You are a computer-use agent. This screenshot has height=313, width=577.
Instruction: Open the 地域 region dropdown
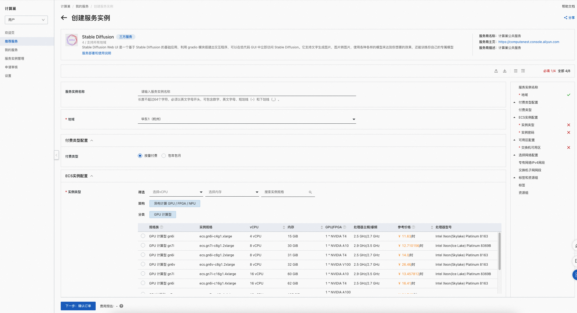point(247,119)
